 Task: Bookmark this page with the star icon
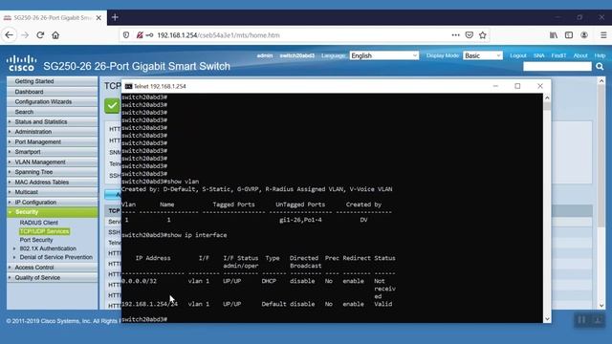click(x=483, y=35)
